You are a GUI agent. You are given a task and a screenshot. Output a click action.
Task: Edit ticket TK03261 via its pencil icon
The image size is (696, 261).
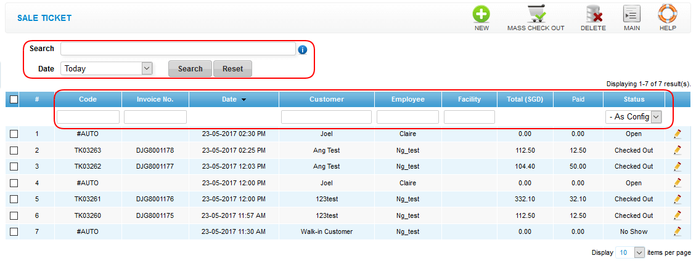coord(677,199)
